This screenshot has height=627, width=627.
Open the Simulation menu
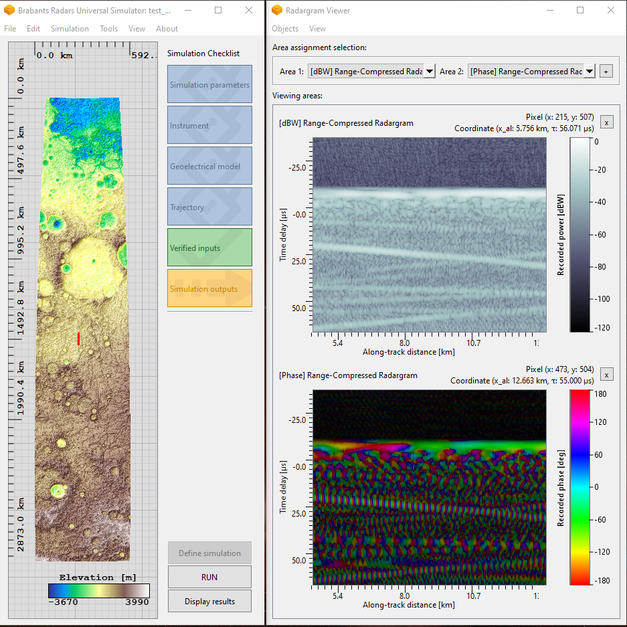coord(70,28)
